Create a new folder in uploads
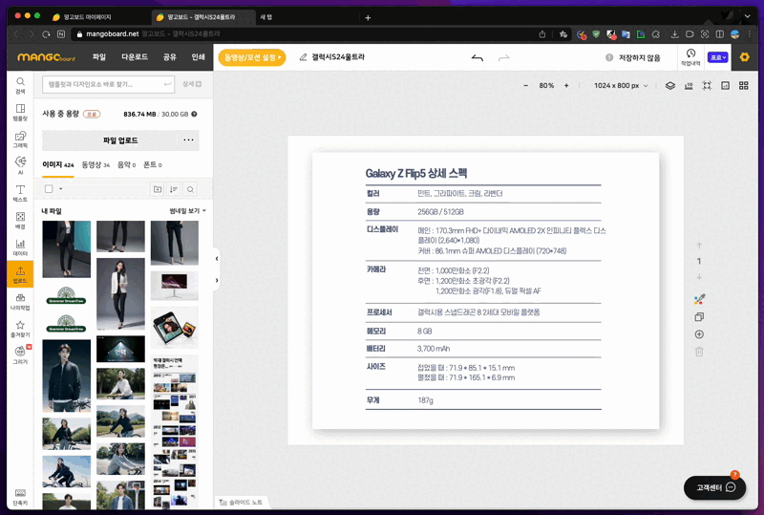 [158, 189]
